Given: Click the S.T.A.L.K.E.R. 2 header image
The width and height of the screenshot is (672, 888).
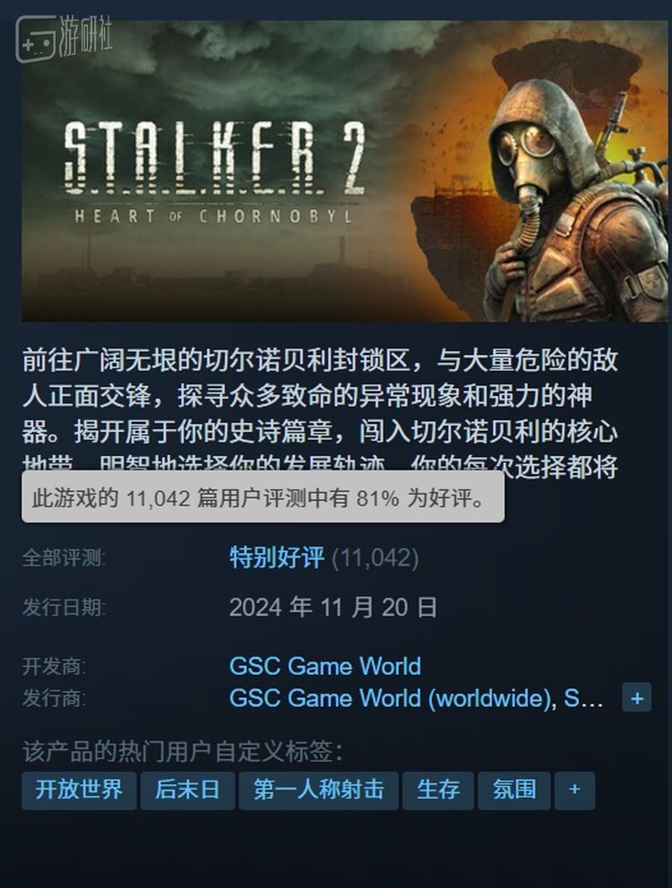Looking at the screenshot, I should click(344, 171).
